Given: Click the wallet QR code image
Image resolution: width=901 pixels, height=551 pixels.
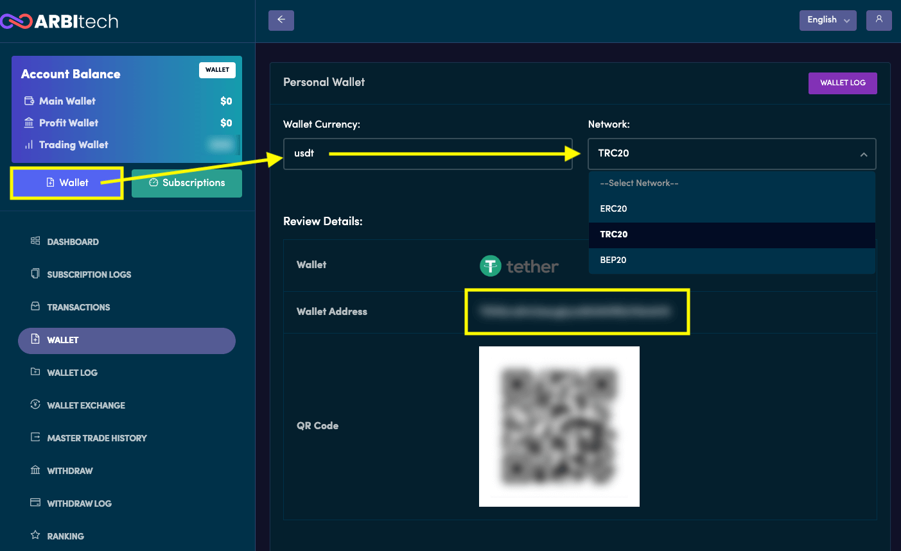Looking at the screenshot, I should (559, 426).
